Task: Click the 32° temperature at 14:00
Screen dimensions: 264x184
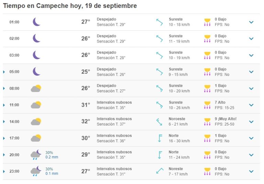Action: point(86,121)
